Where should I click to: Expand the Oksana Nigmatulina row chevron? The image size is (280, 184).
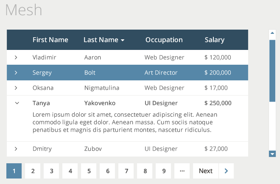(16, 88)
